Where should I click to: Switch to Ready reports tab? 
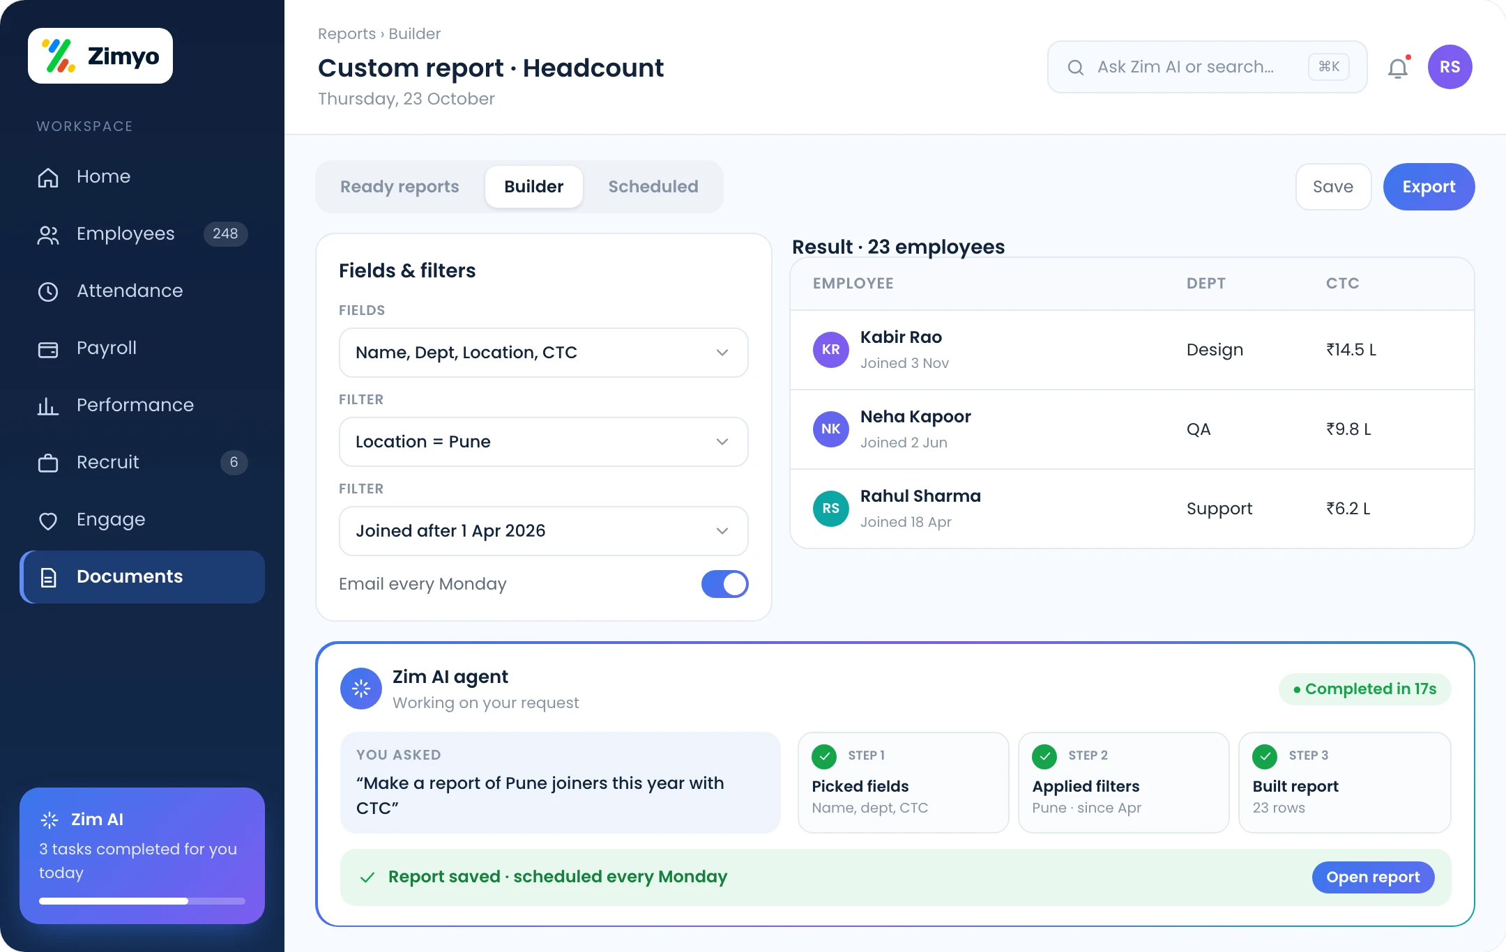(x=400, y=187)
